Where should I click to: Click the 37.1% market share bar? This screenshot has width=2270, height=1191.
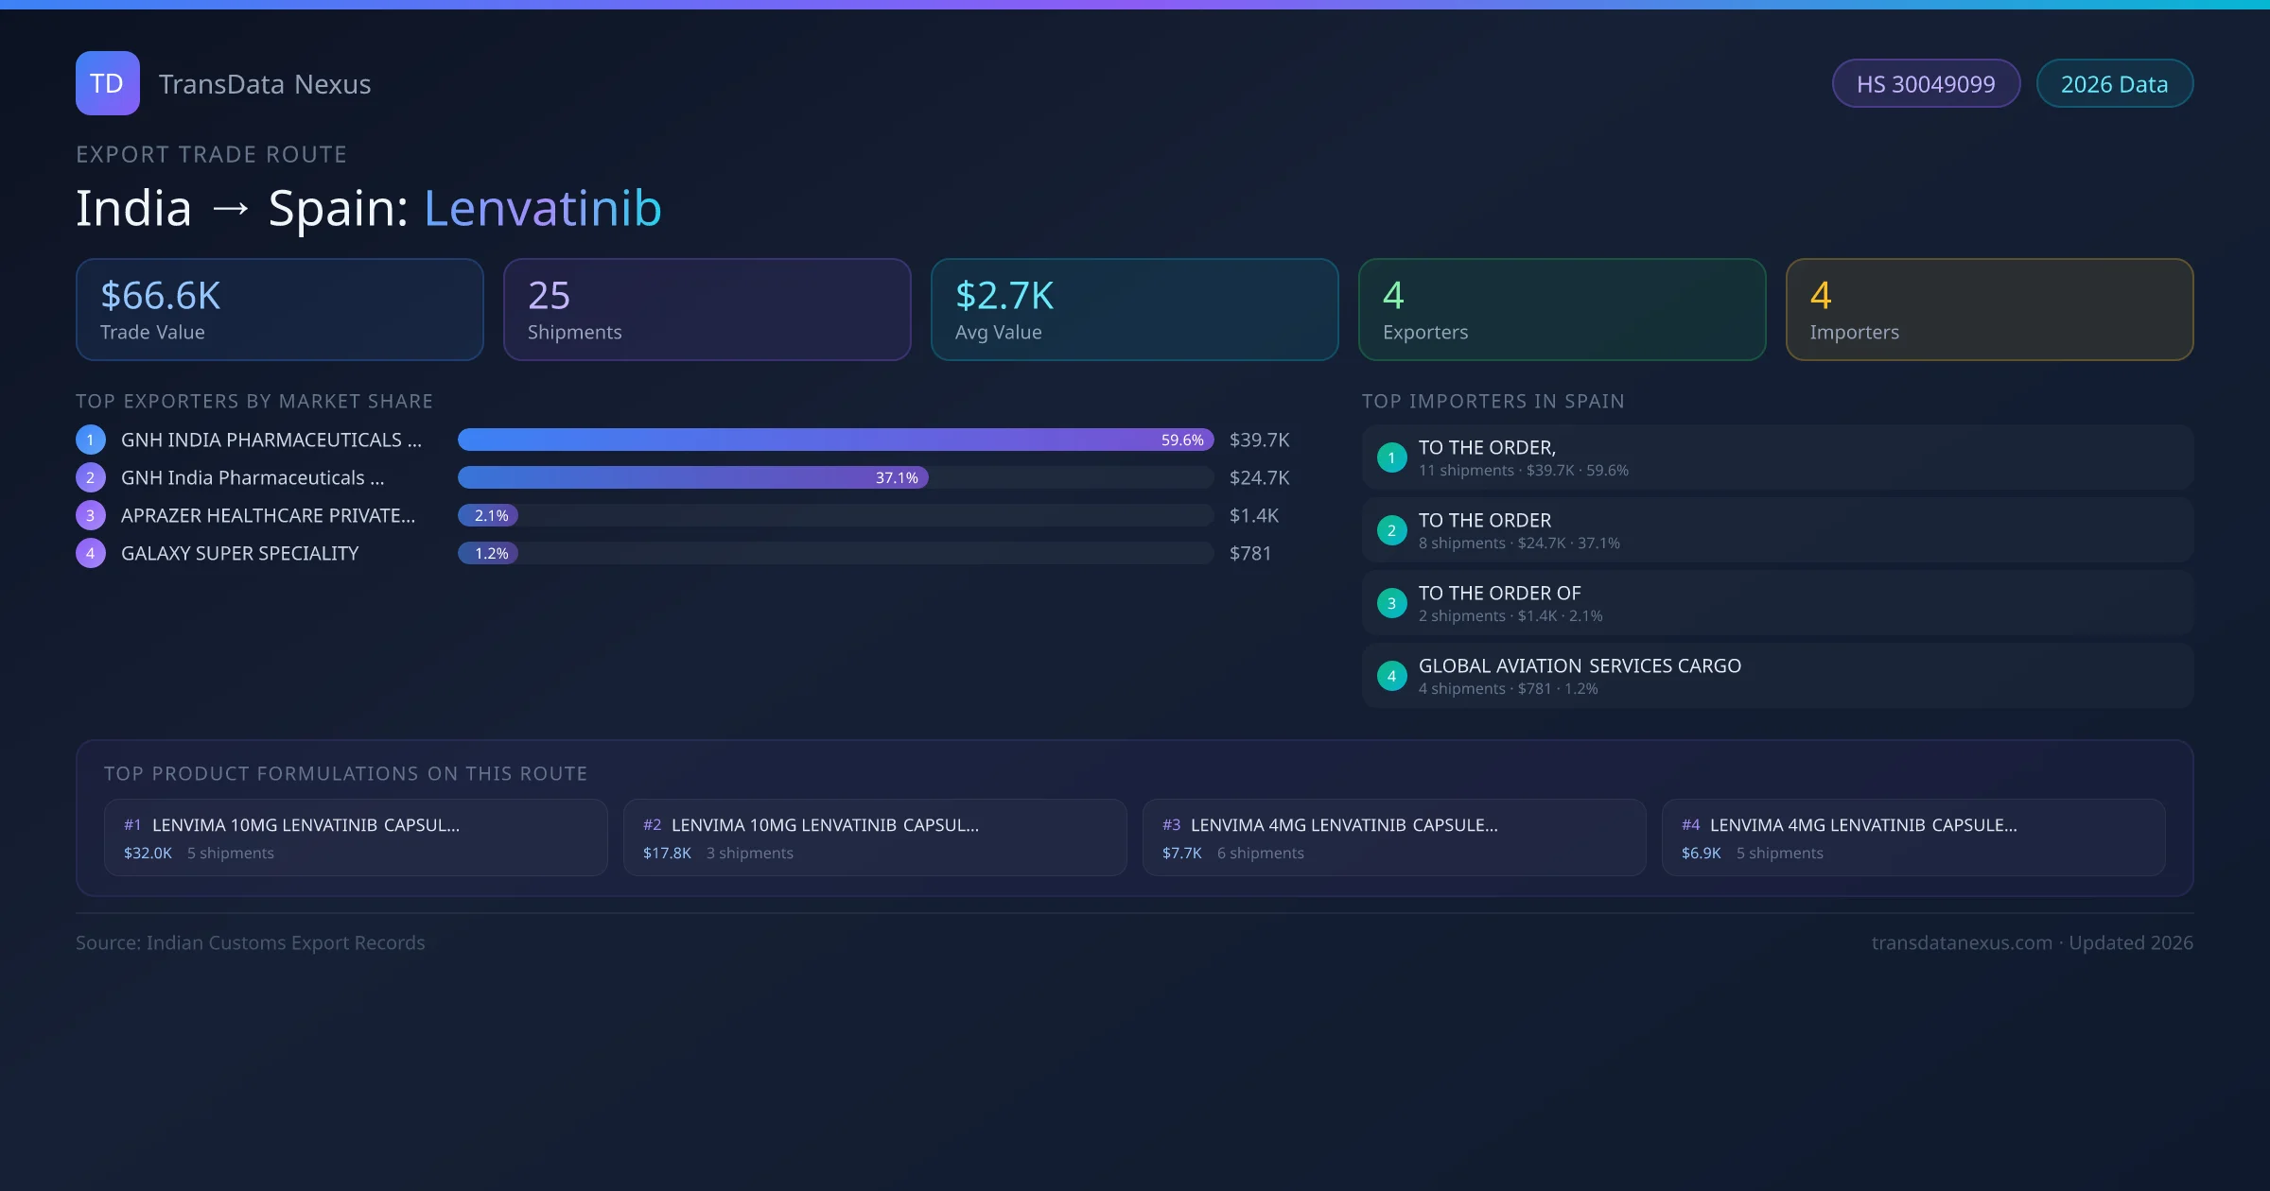click(692, 477)
